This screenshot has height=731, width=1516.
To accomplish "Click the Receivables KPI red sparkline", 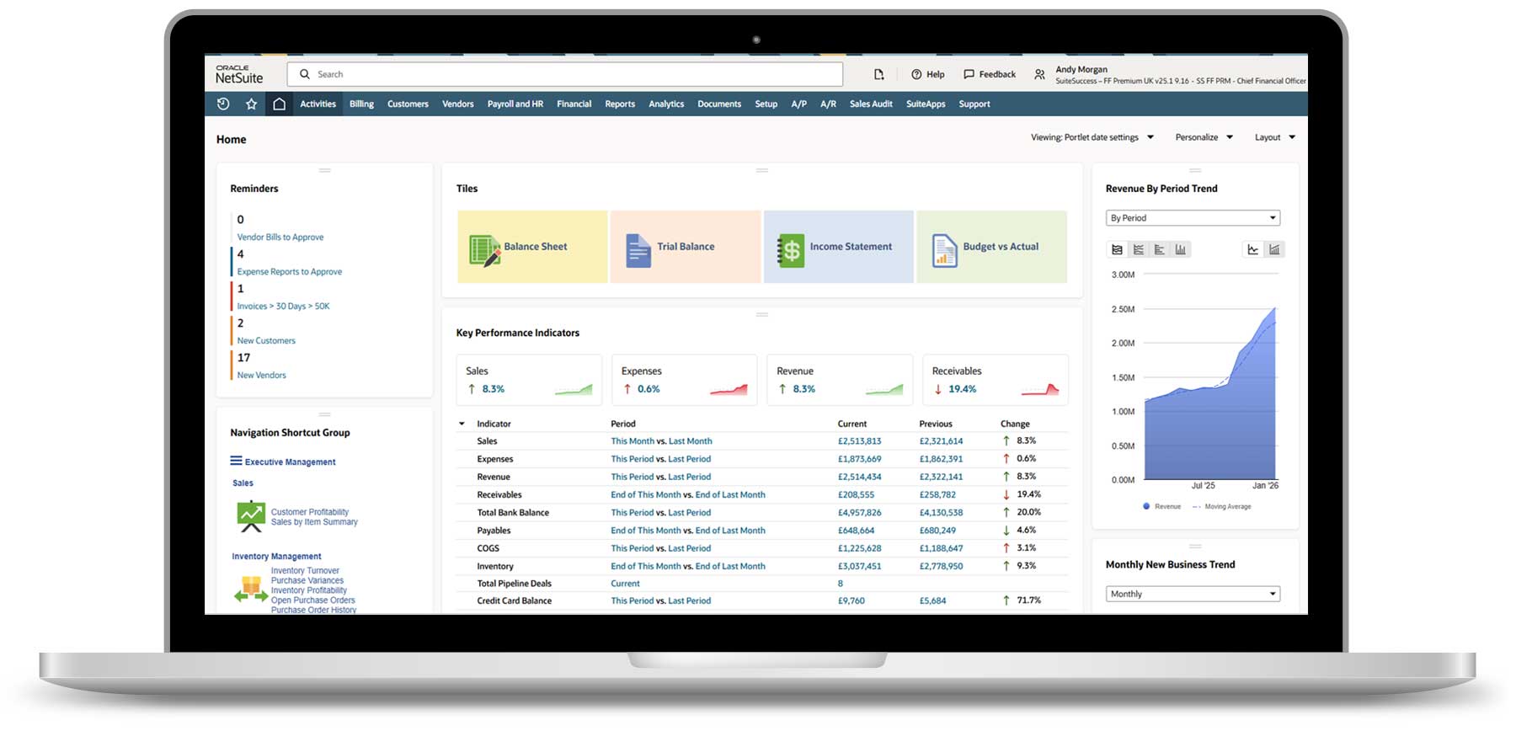I will [1040, 389].
